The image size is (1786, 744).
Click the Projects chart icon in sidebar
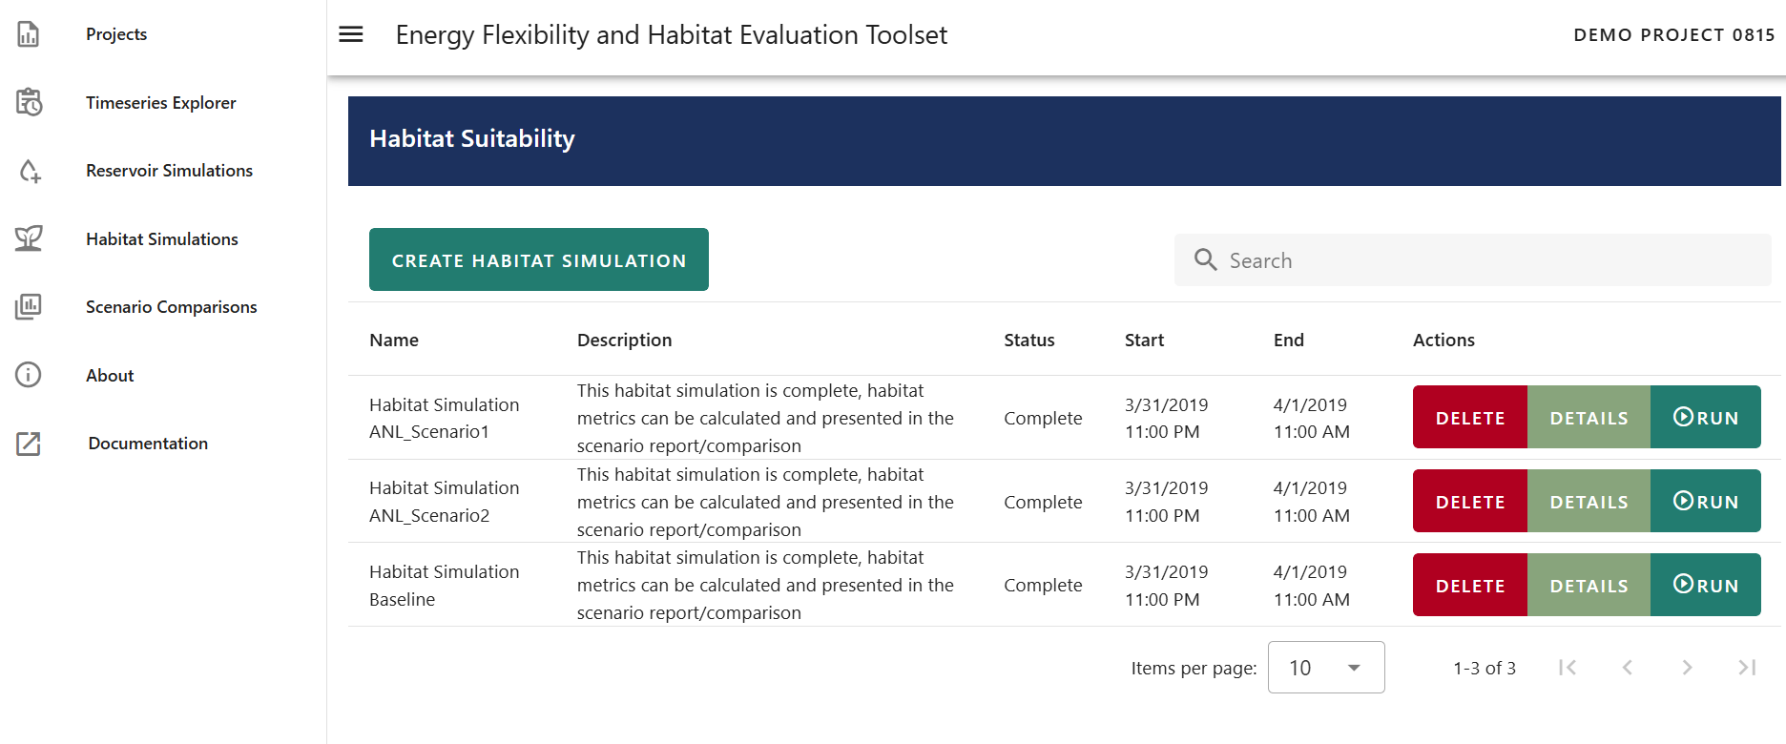[x=29, y=34]
